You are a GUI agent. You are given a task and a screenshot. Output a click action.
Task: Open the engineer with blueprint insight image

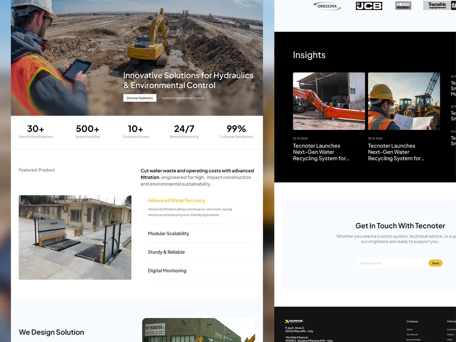tap(404, 101)
